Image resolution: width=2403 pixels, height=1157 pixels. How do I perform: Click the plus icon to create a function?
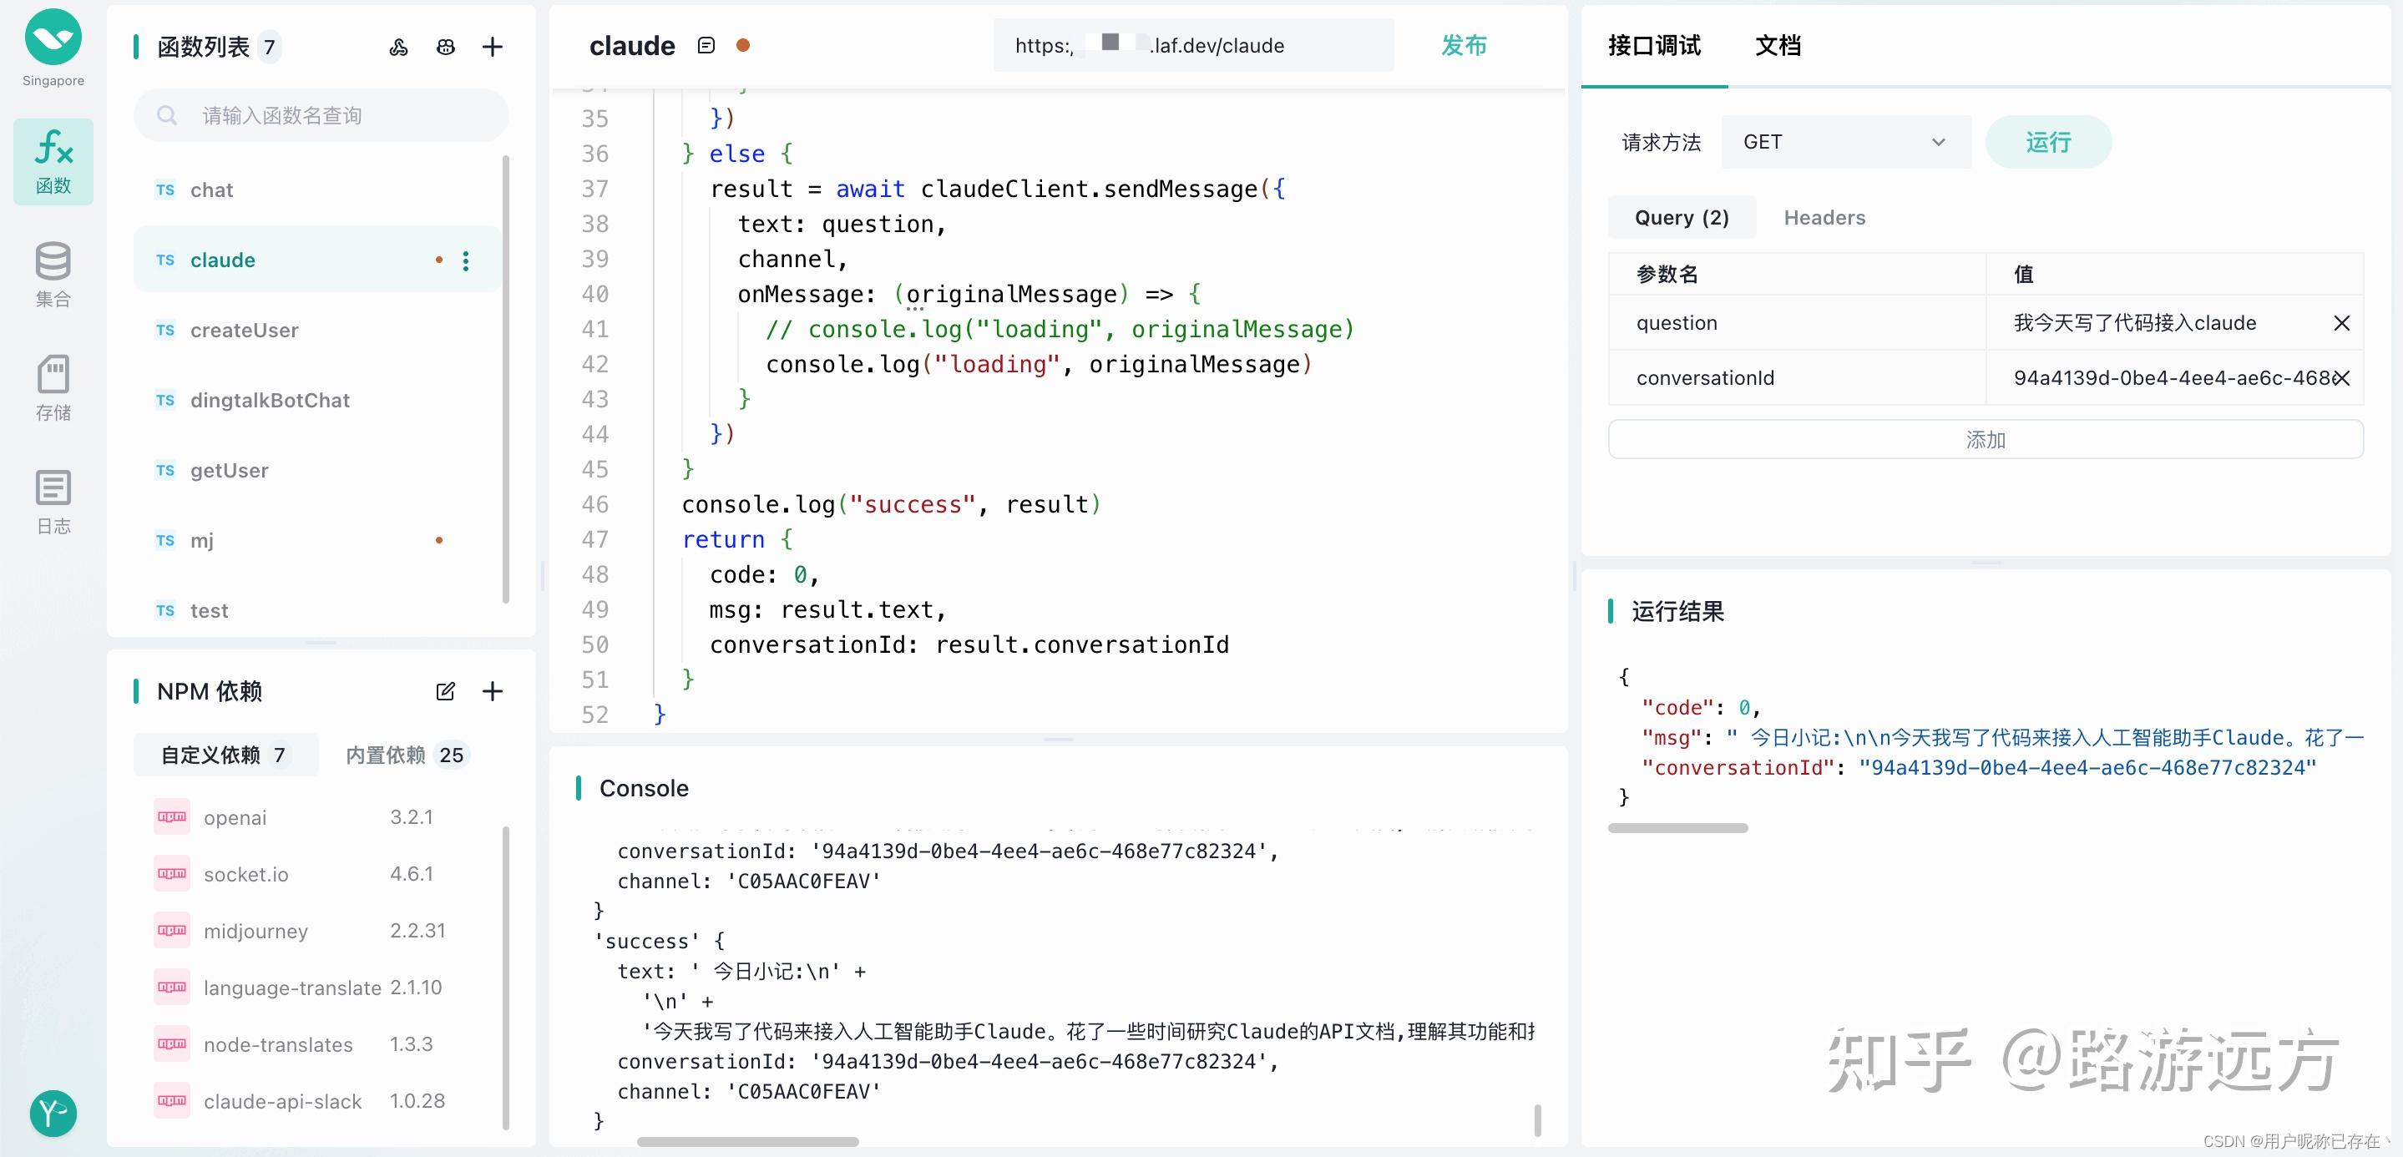click(493, 46)
